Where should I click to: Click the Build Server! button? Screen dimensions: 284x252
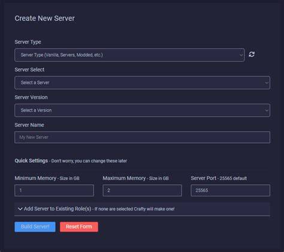pos(35,227)
